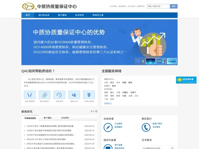Open 福州 audit branch link

130,83
